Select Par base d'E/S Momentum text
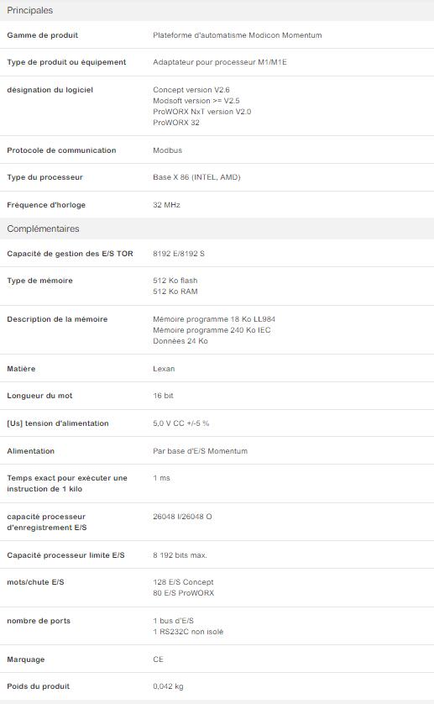 point(200,451)
